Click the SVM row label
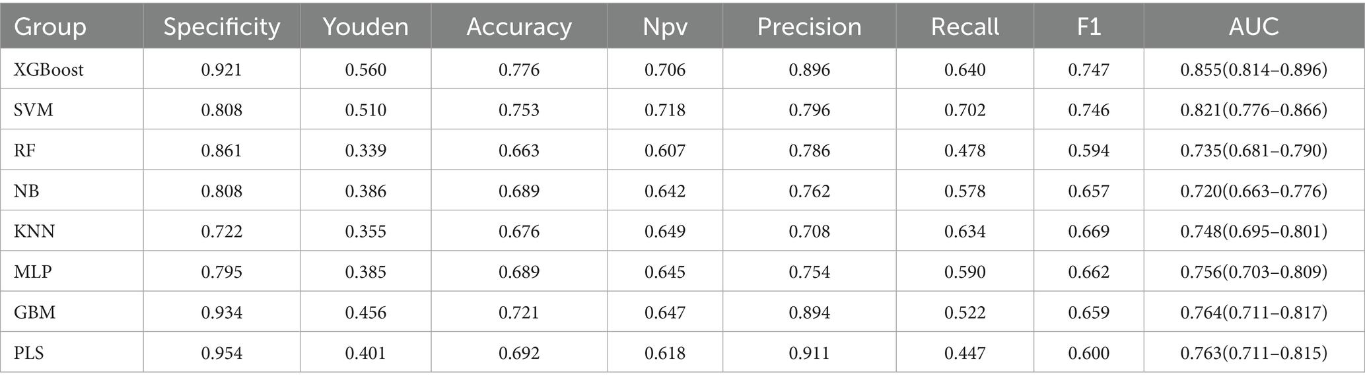Screen dimensions: 1365x384 click(x=34, y=110)
